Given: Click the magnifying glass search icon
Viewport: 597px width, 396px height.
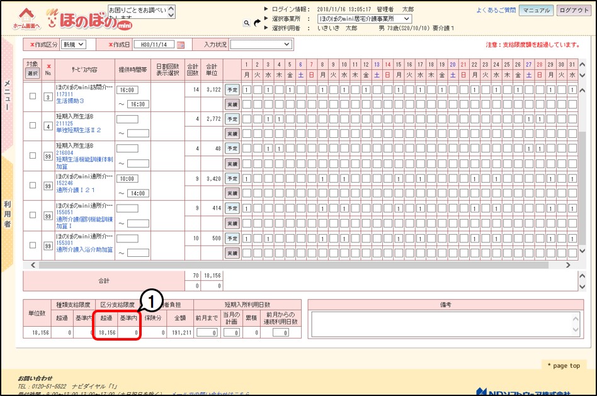Looking at the screenshot, I should pos(247,23).
